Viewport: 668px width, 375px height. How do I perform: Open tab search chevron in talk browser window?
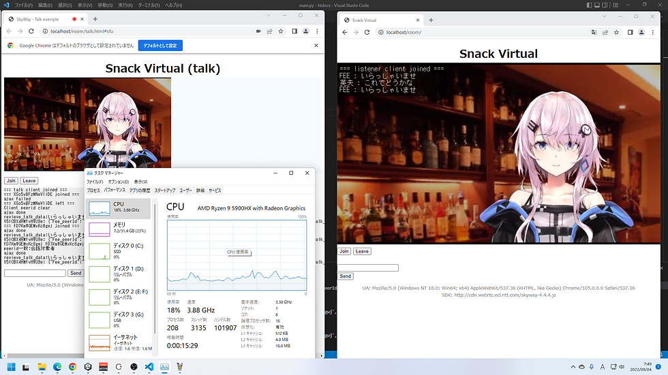tap(269, 15)
